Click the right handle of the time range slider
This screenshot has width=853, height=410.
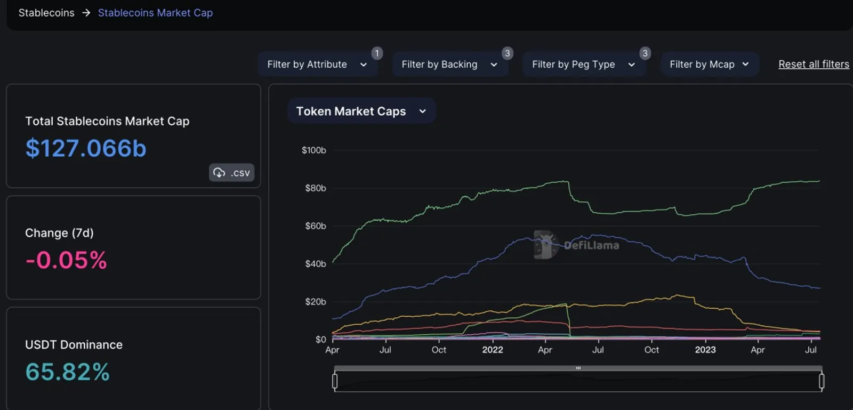pyautogui.click(x=822, y=381)
